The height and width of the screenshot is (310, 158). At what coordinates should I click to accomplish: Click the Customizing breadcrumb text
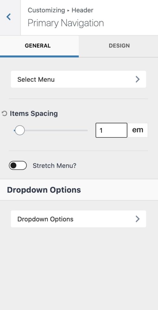coord(46,10)
